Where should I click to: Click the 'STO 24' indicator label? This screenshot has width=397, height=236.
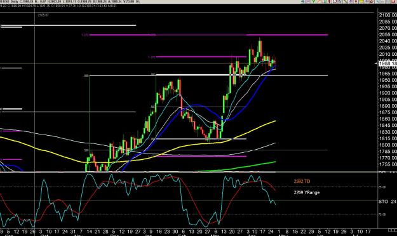[x=387, y=201]
